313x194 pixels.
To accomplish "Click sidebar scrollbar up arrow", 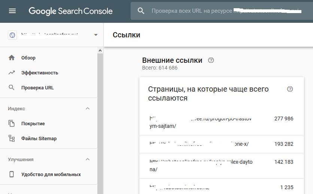I will click(100, 50).
